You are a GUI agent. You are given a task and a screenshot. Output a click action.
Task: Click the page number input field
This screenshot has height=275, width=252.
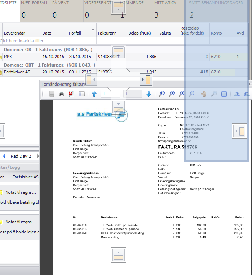[110, 94]
